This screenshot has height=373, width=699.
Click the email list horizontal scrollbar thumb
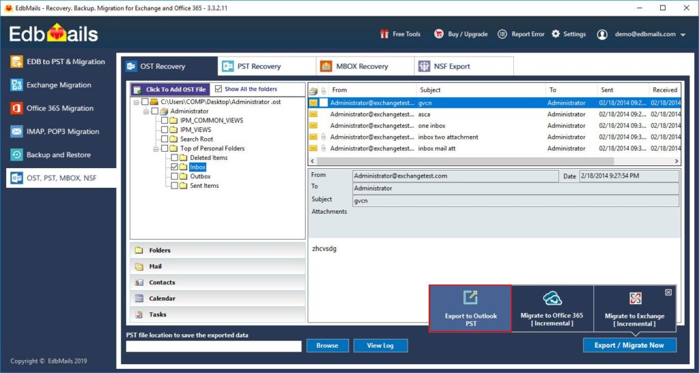(x=466, y=161)
